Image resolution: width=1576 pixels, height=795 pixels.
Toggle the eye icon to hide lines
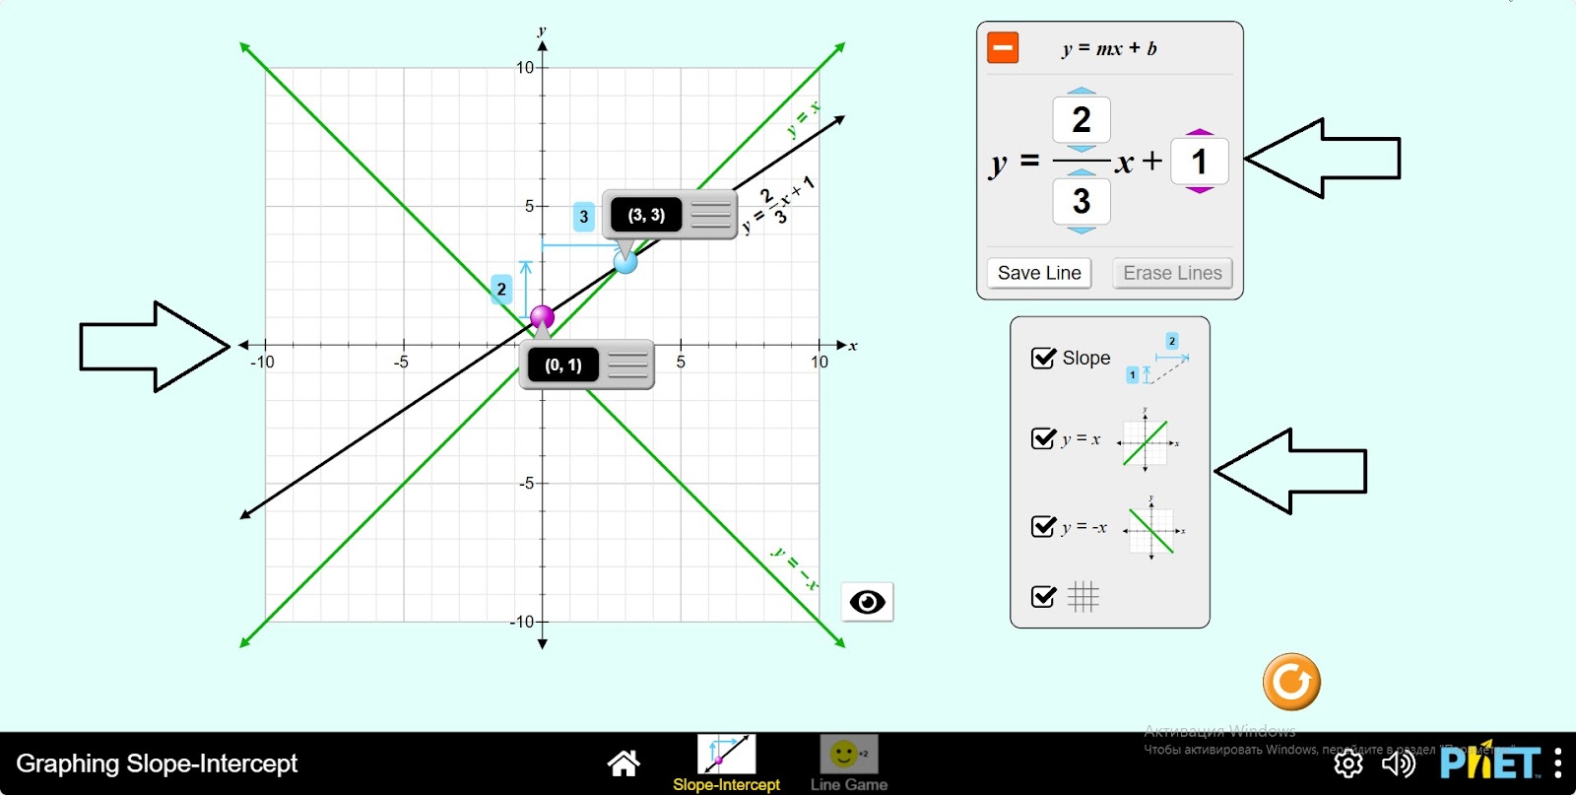click(x=867, y=602)
